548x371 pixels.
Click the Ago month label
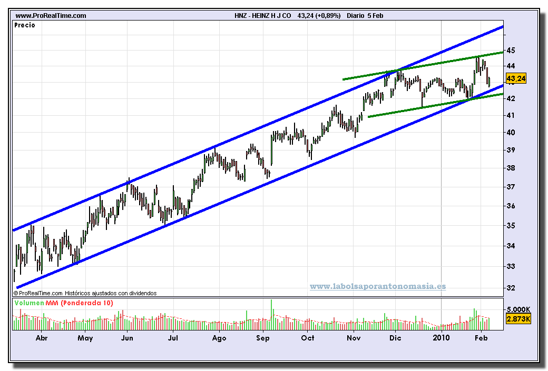click(219, 338)
